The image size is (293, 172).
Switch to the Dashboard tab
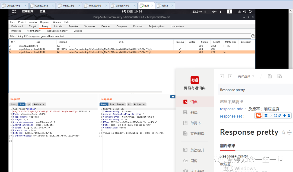17,26
